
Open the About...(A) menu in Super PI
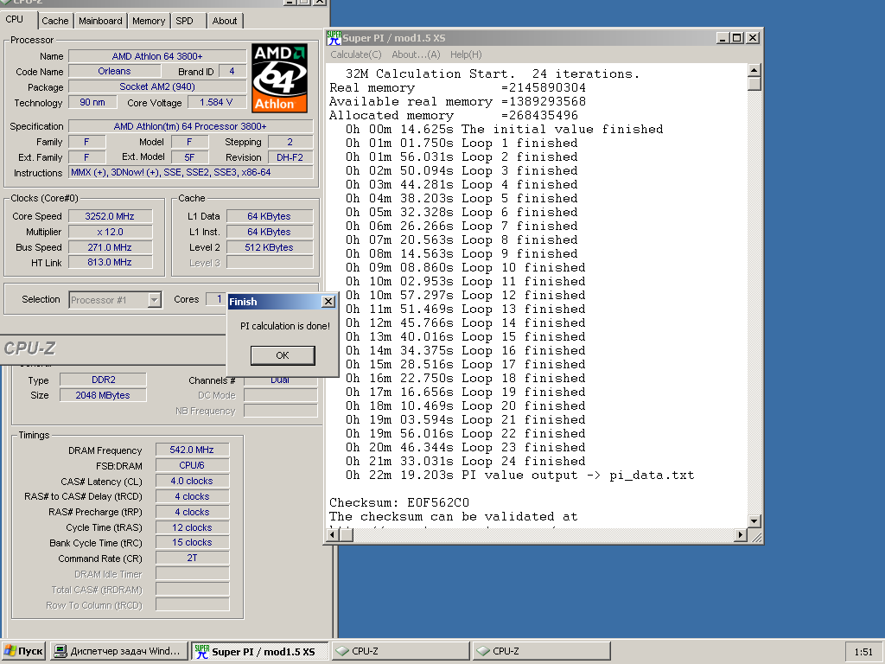(416, 54)
